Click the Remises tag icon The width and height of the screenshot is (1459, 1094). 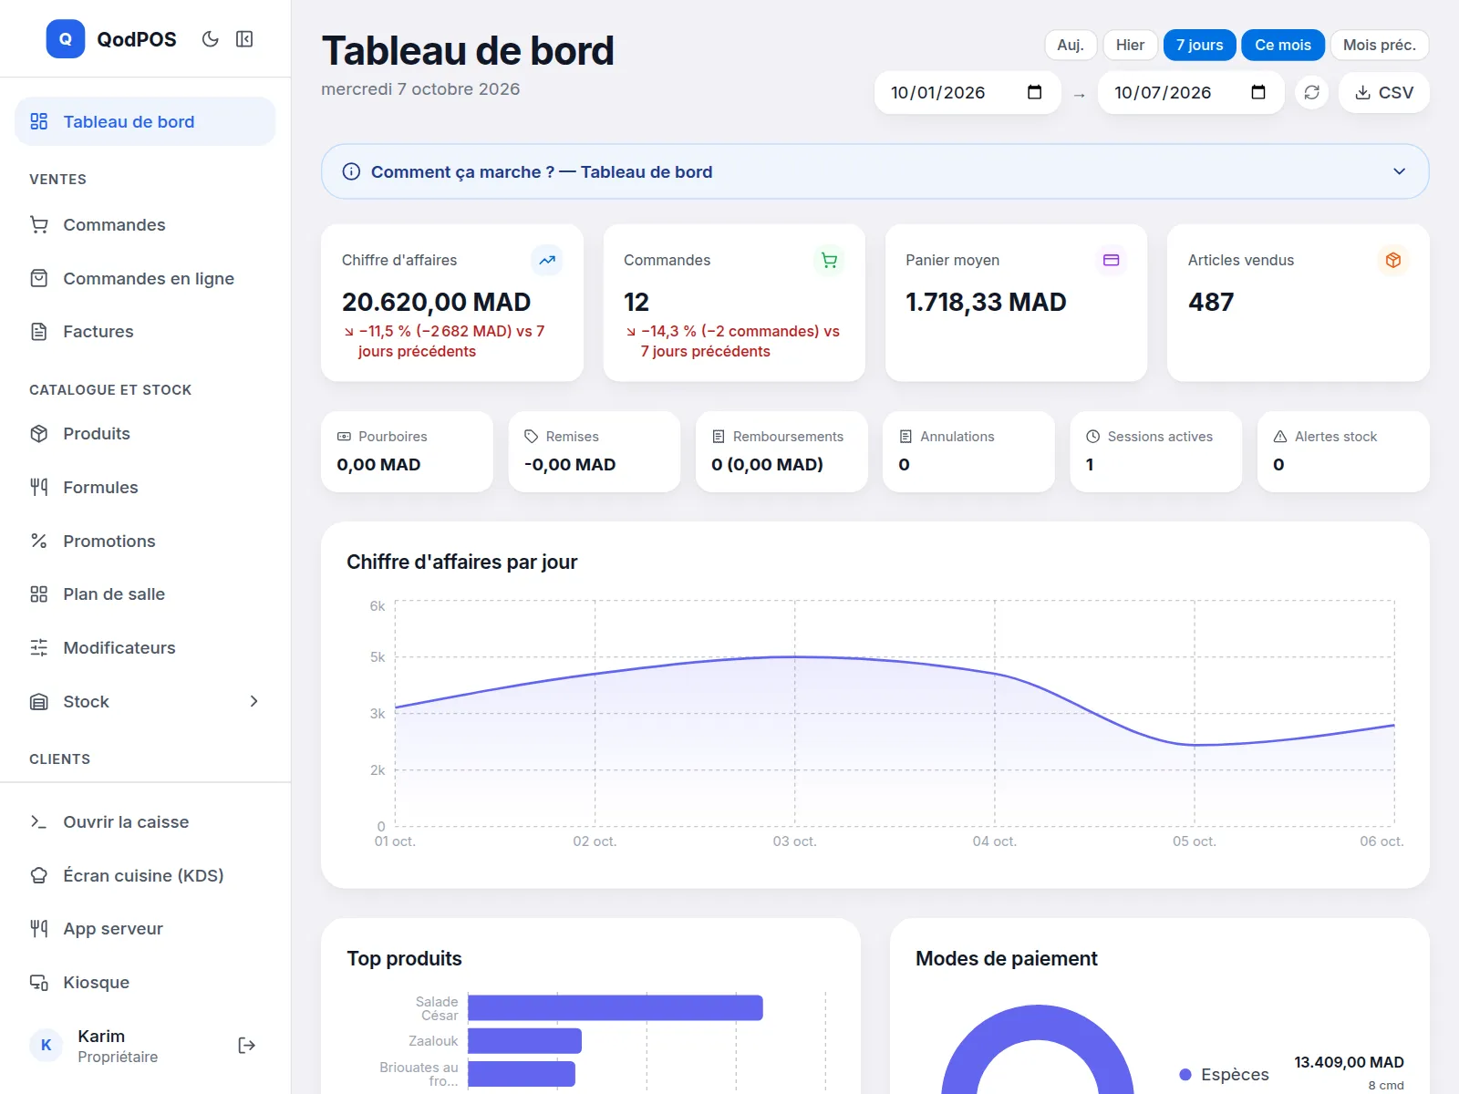(x=531, y=437)
